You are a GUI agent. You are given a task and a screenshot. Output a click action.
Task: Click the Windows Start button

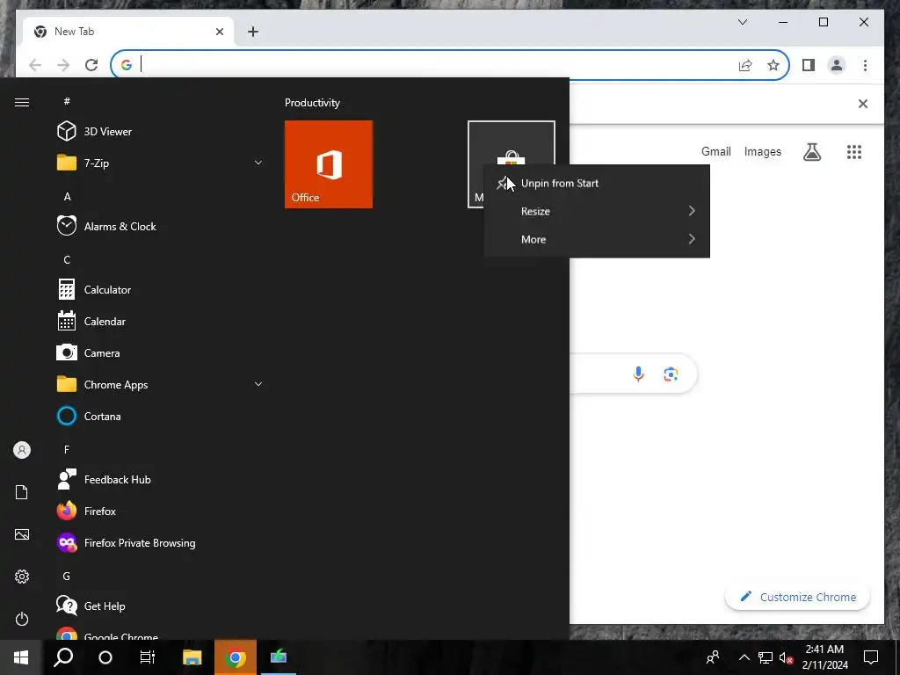[x=21, y=657]
